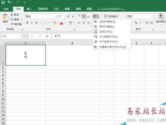The image size is (166, 125).
Task: Switch to the 开始 (Home) tab
Action: tap(18, 9)
